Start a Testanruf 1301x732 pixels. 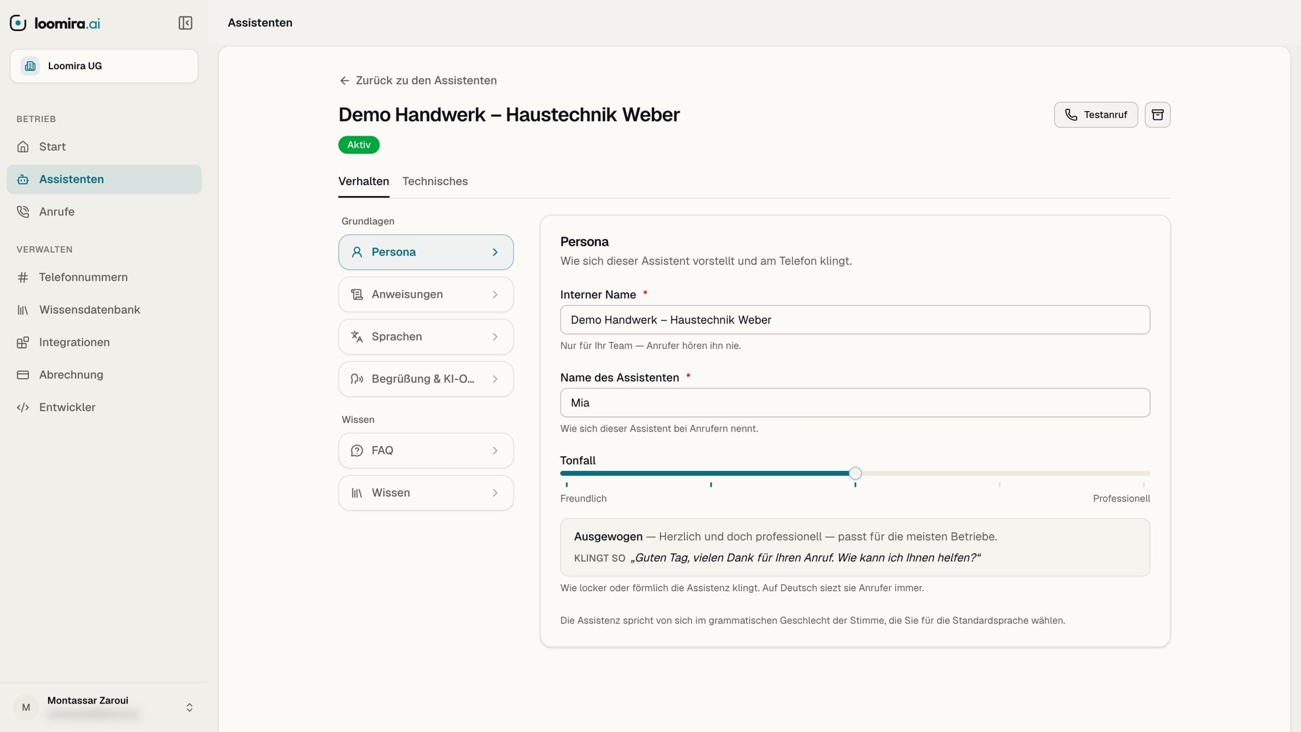click(x=1096, y=115)
